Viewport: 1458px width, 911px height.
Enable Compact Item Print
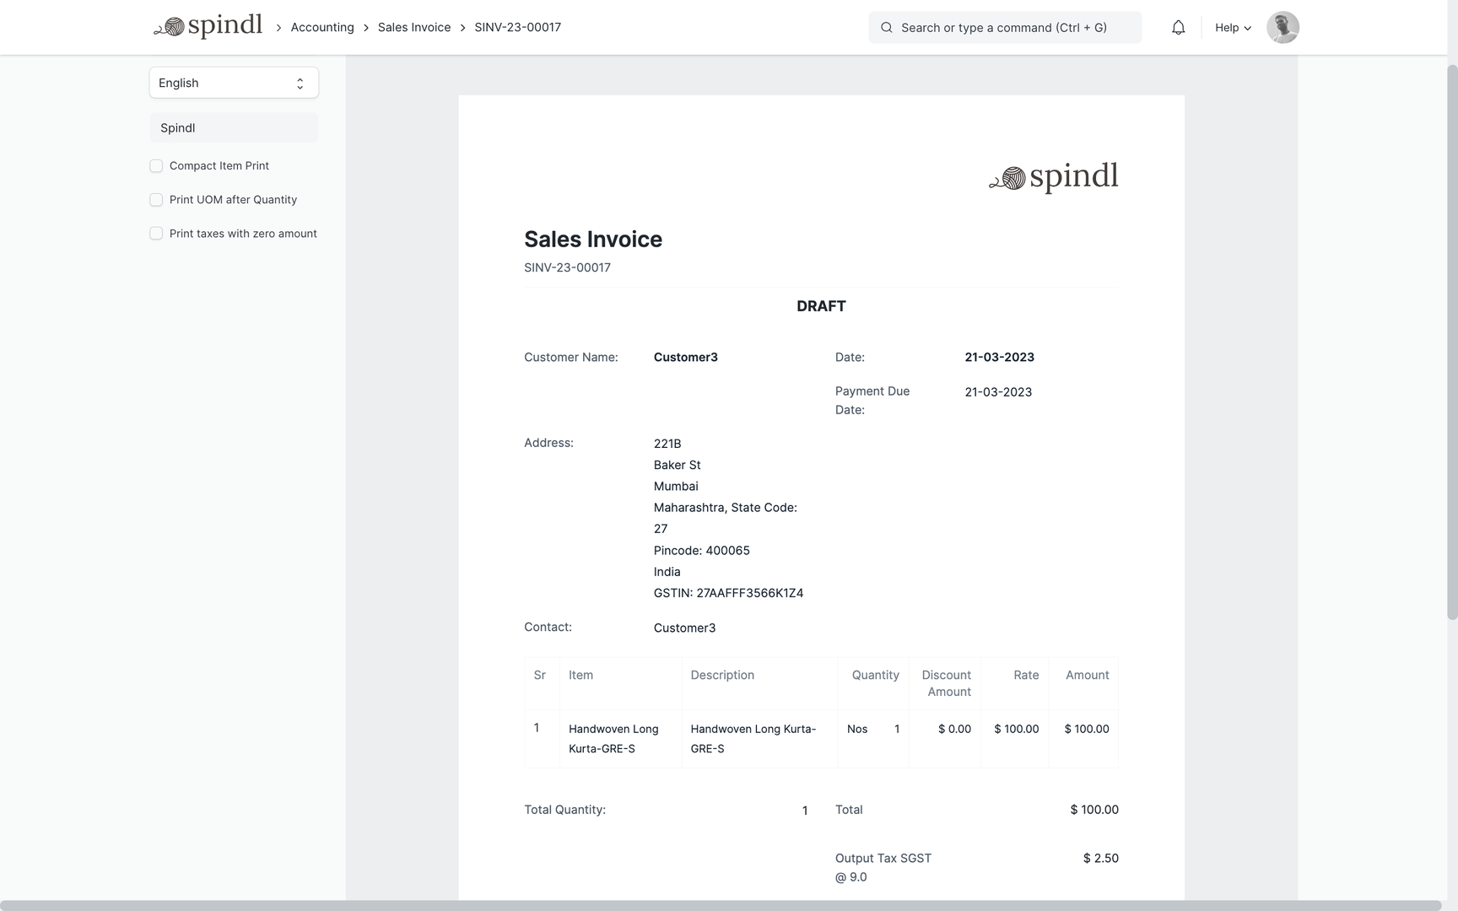coord(156,165)
